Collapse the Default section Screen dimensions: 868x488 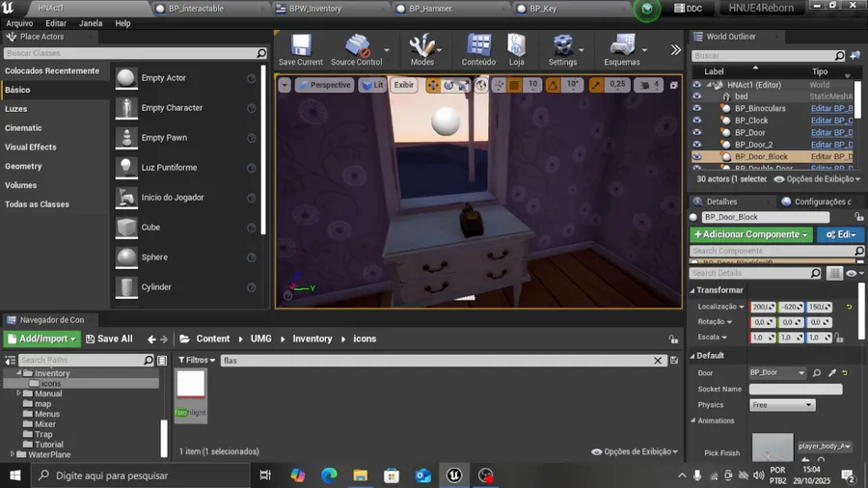[692, 356]
